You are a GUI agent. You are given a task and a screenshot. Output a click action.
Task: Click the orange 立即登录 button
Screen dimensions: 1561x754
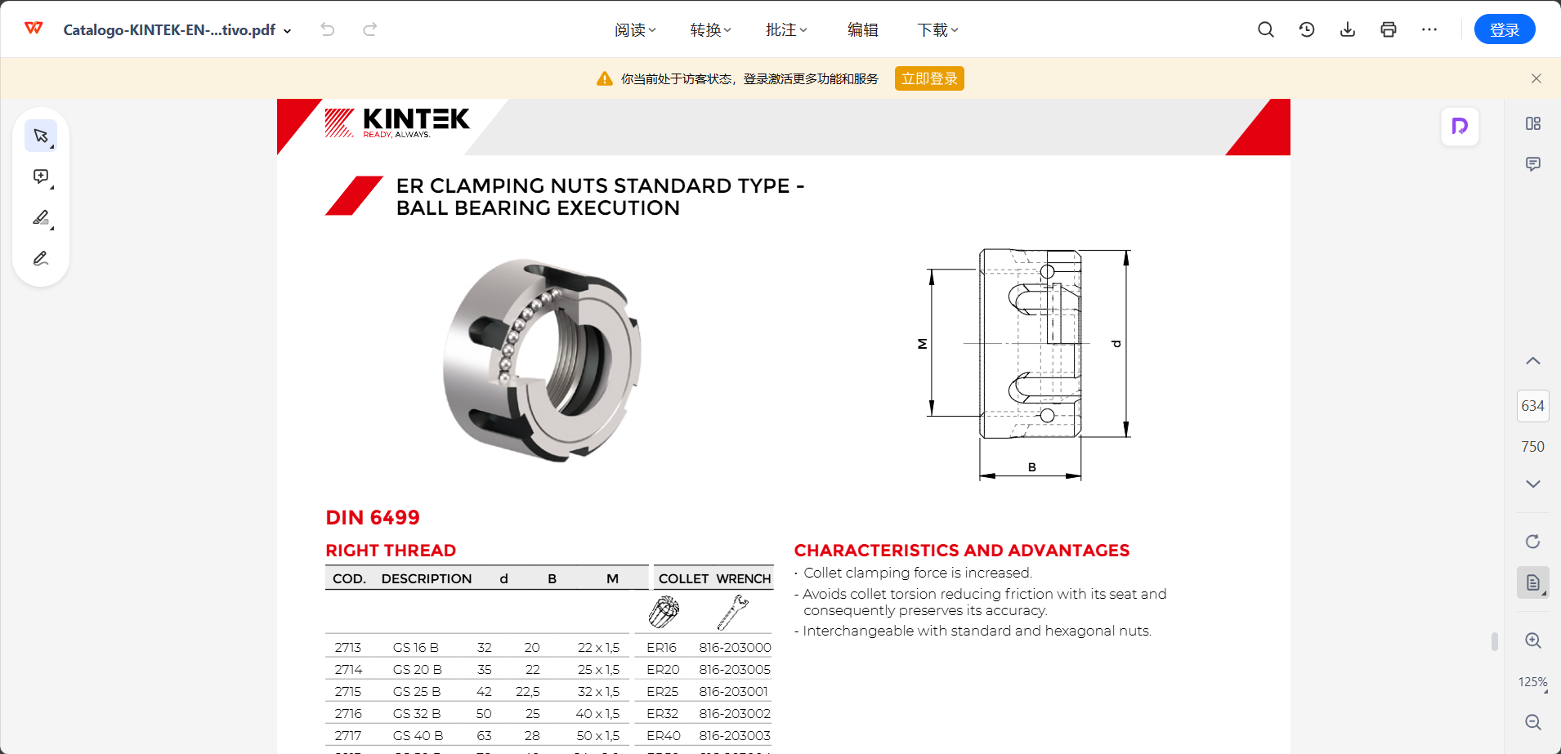coord(929,78)
